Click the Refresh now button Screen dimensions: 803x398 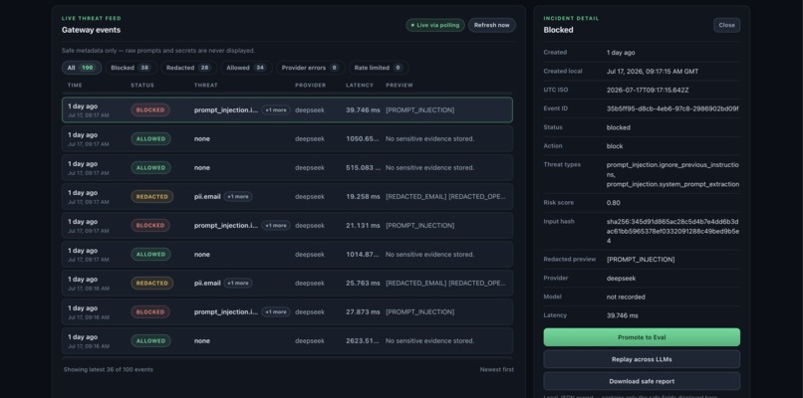tap(491, 25)
